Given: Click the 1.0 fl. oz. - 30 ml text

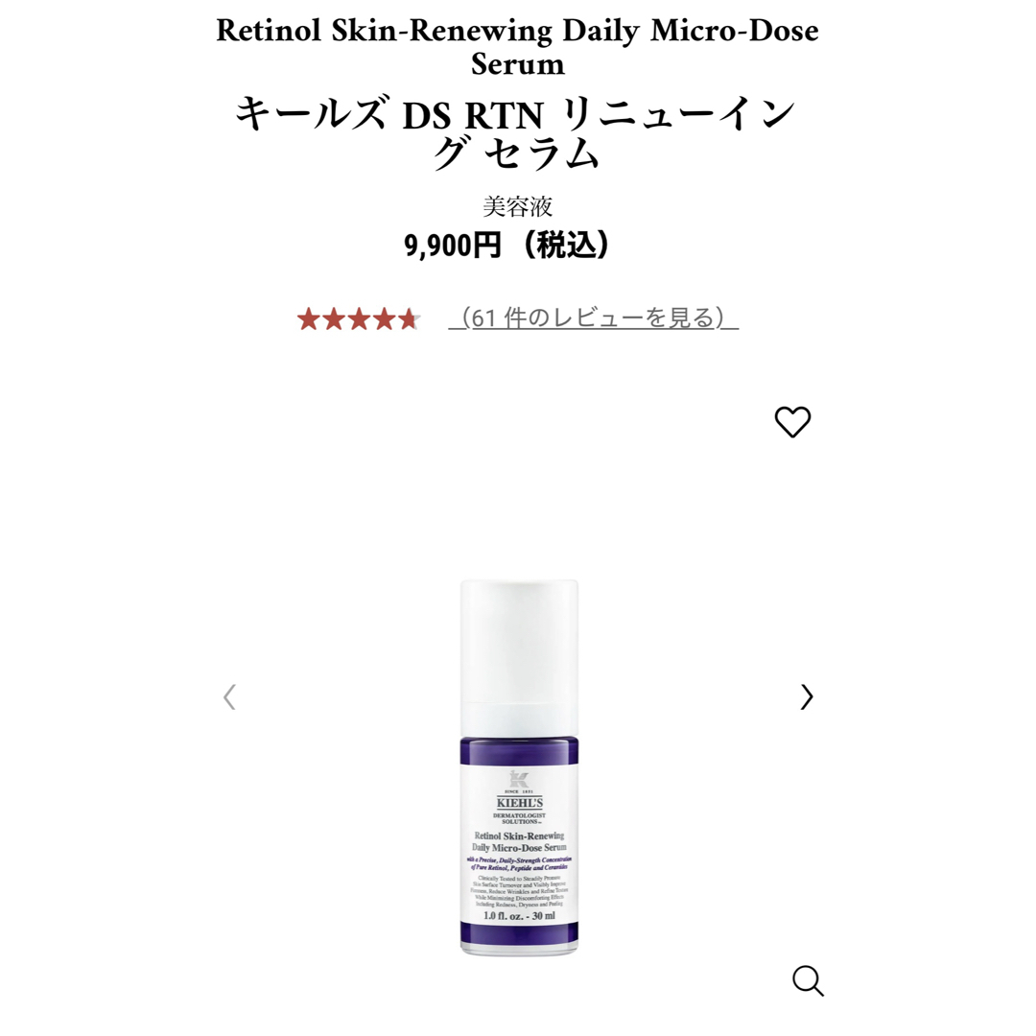Looking at the screenshot, I should [x=519, y=916].
